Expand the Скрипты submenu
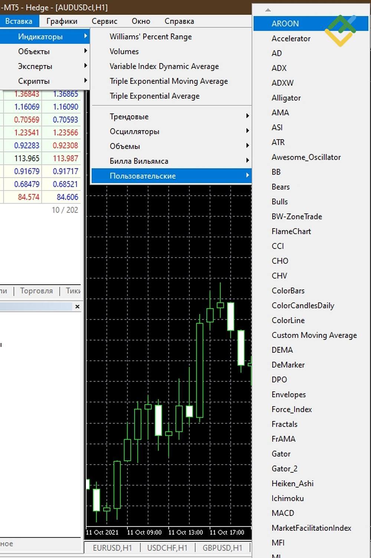Image resolution: width=371 pixels, height=558 pixels. pyautogui.click(x=45, y=81)
